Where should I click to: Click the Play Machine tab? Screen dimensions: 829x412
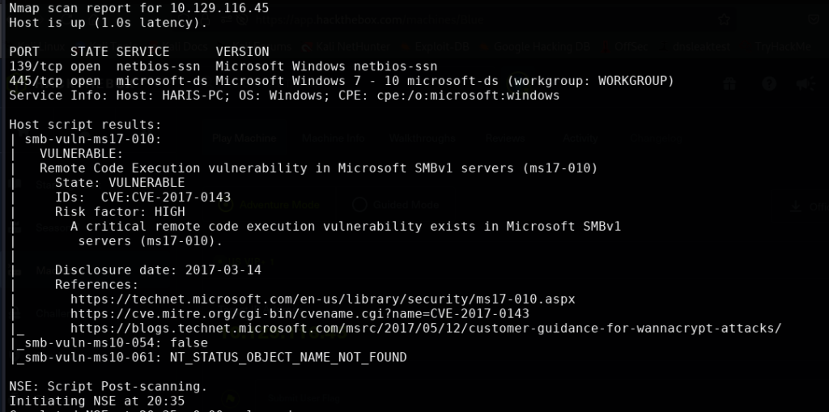tap(244, 138)
